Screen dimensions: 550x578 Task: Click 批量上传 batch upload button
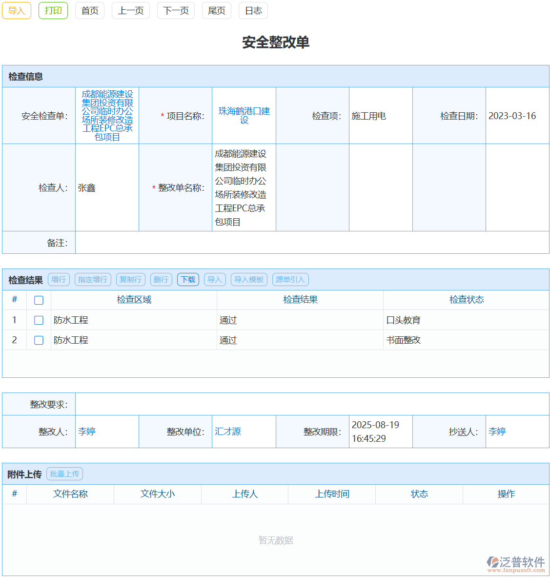tap(64, 474)
